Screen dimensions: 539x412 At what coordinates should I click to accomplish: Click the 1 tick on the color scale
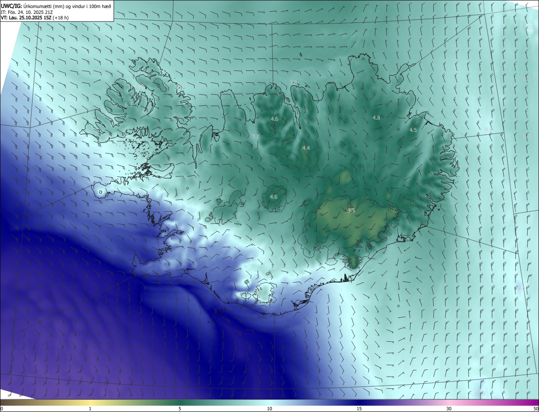[90, 409]
